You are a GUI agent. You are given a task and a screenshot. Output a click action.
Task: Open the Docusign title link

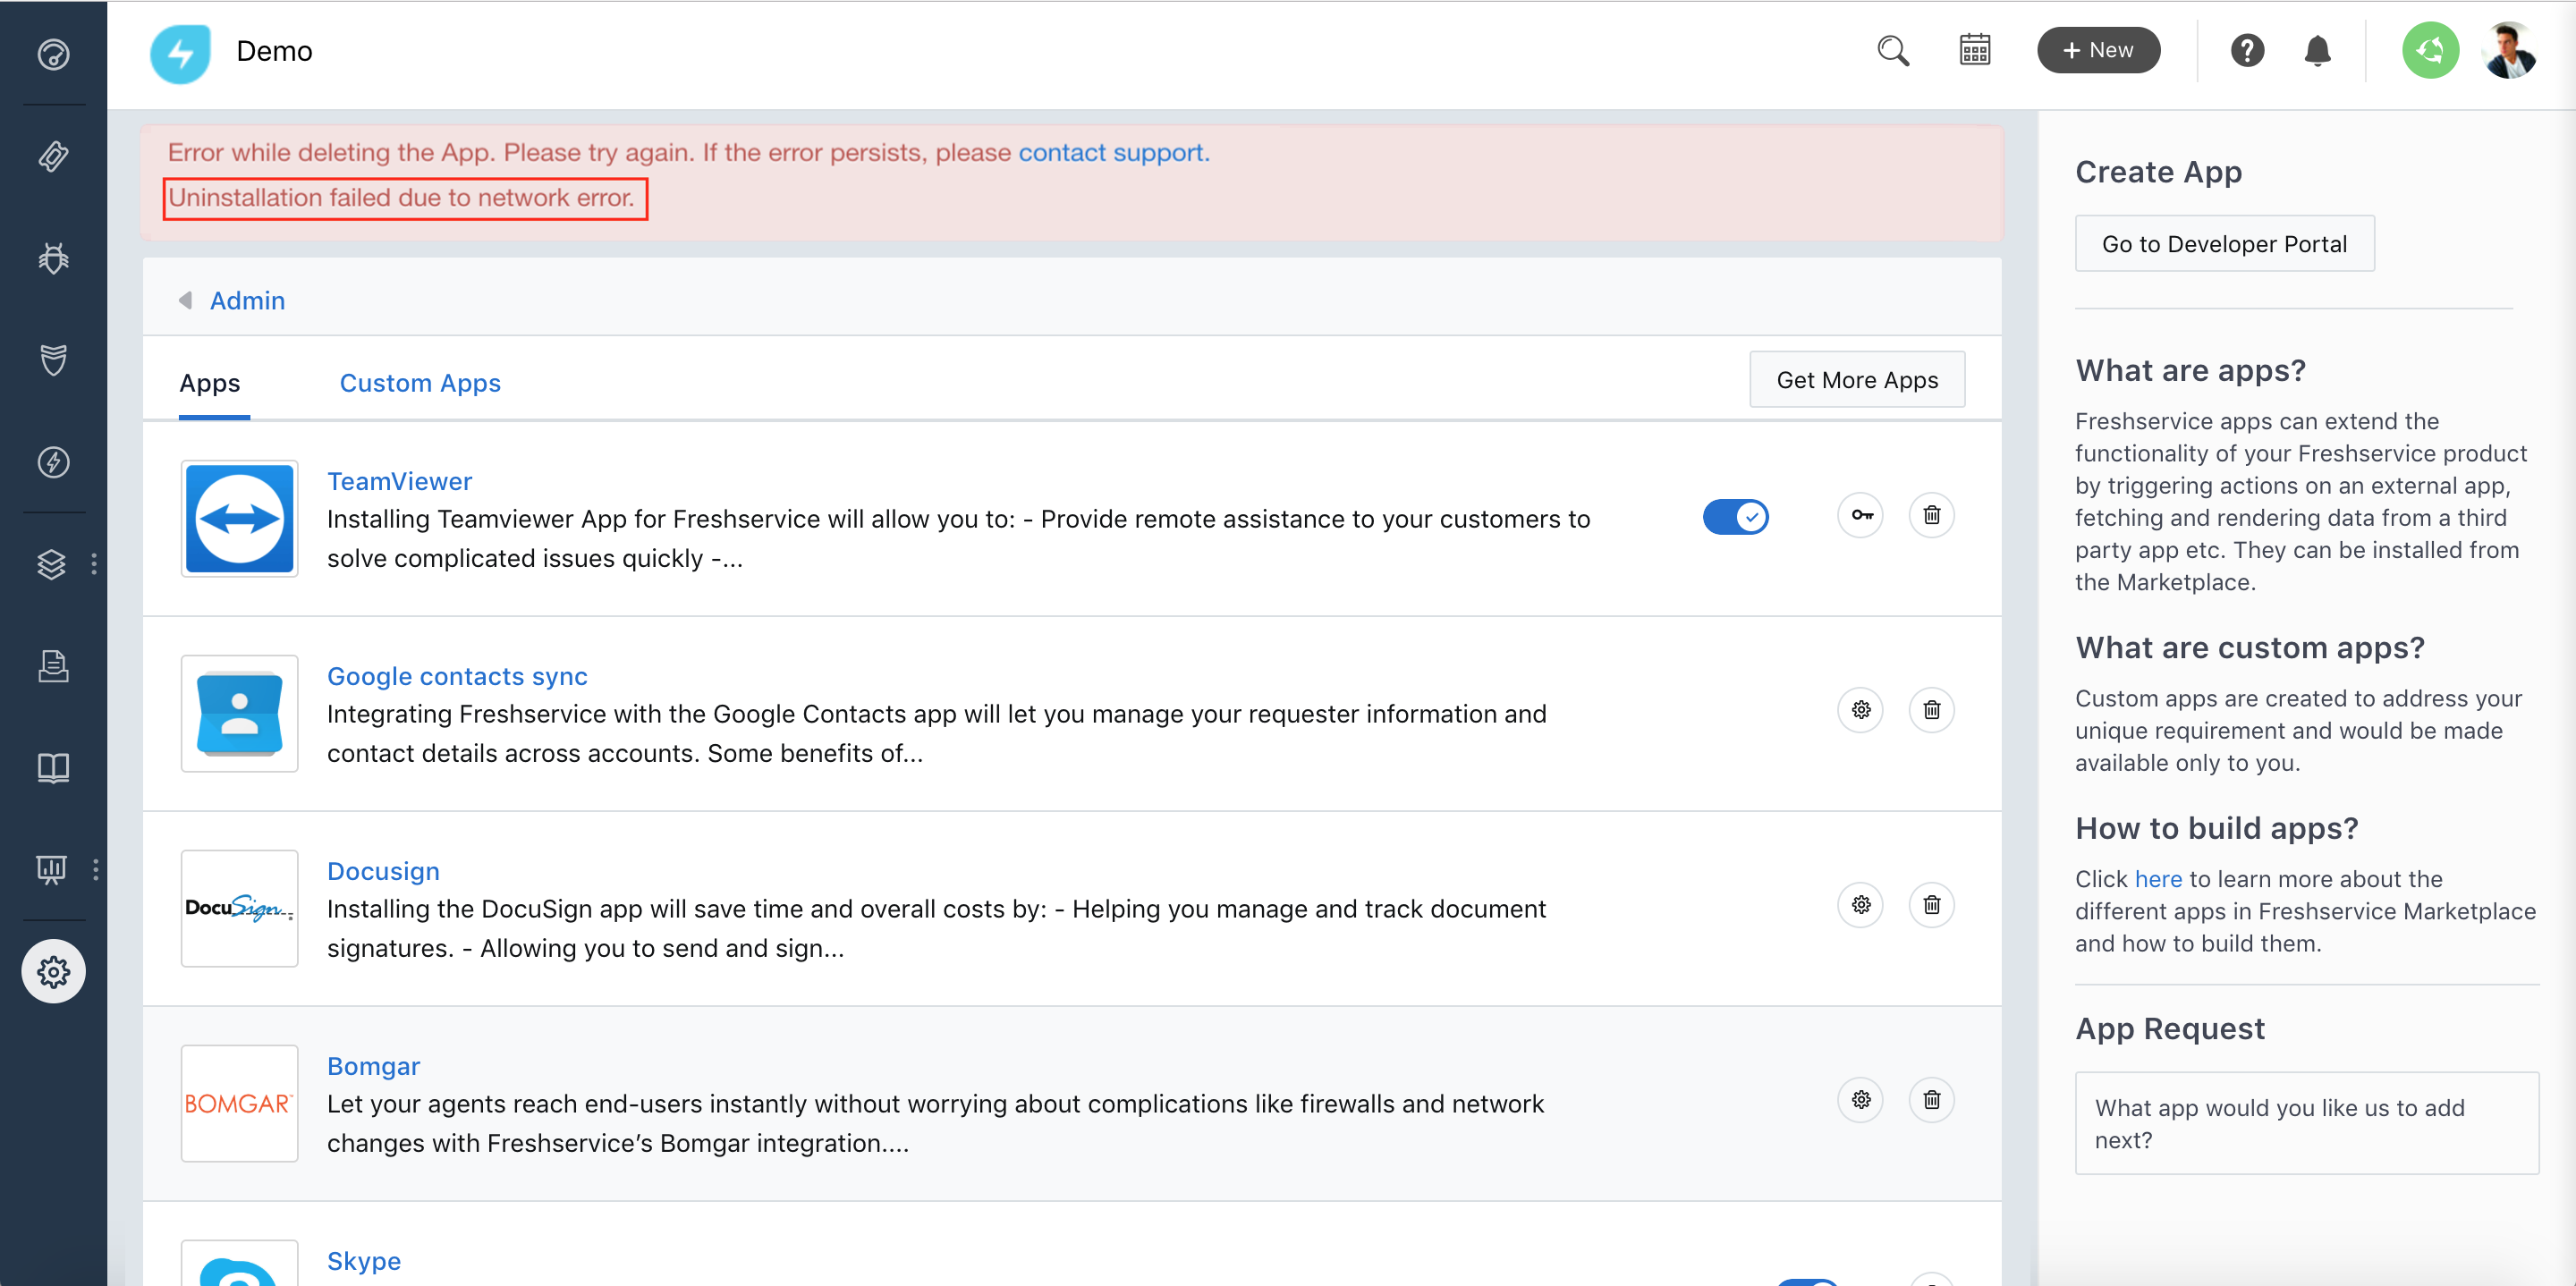point(383,872)
